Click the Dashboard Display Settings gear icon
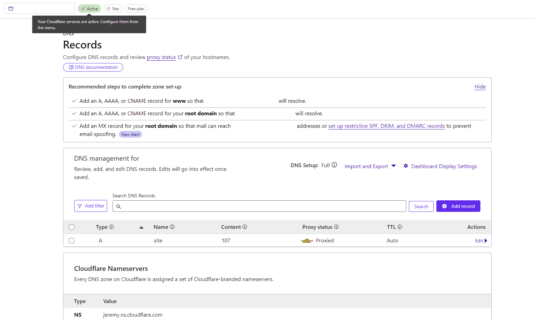535x320 pixels. [406, 166]
